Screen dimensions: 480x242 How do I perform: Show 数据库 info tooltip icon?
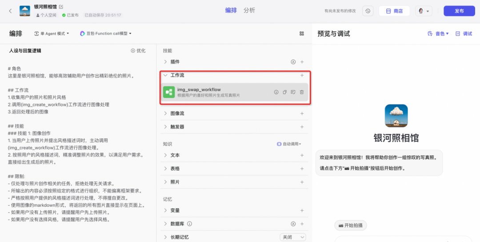coord(189,224)
